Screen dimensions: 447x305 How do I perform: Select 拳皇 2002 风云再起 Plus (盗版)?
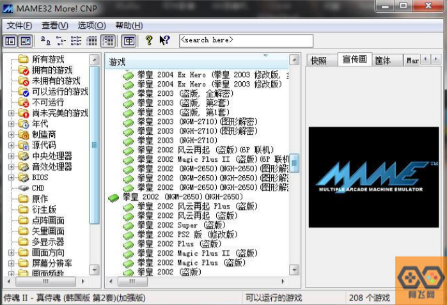pos(198,207)
